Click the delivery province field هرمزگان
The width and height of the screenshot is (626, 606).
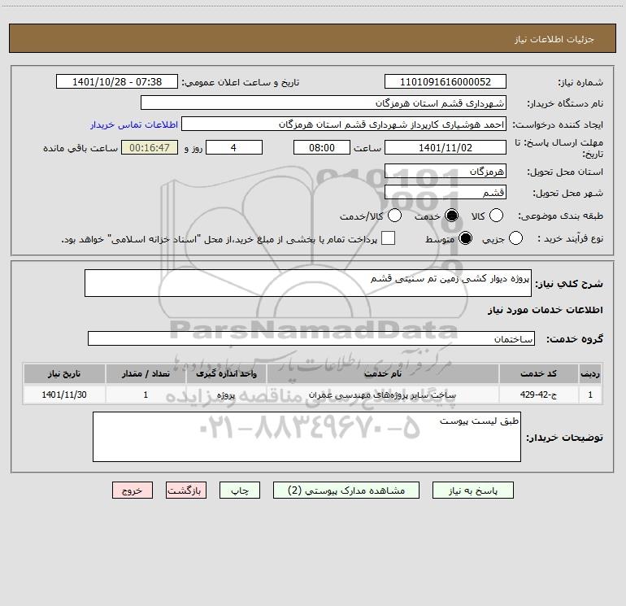[446, 171]
